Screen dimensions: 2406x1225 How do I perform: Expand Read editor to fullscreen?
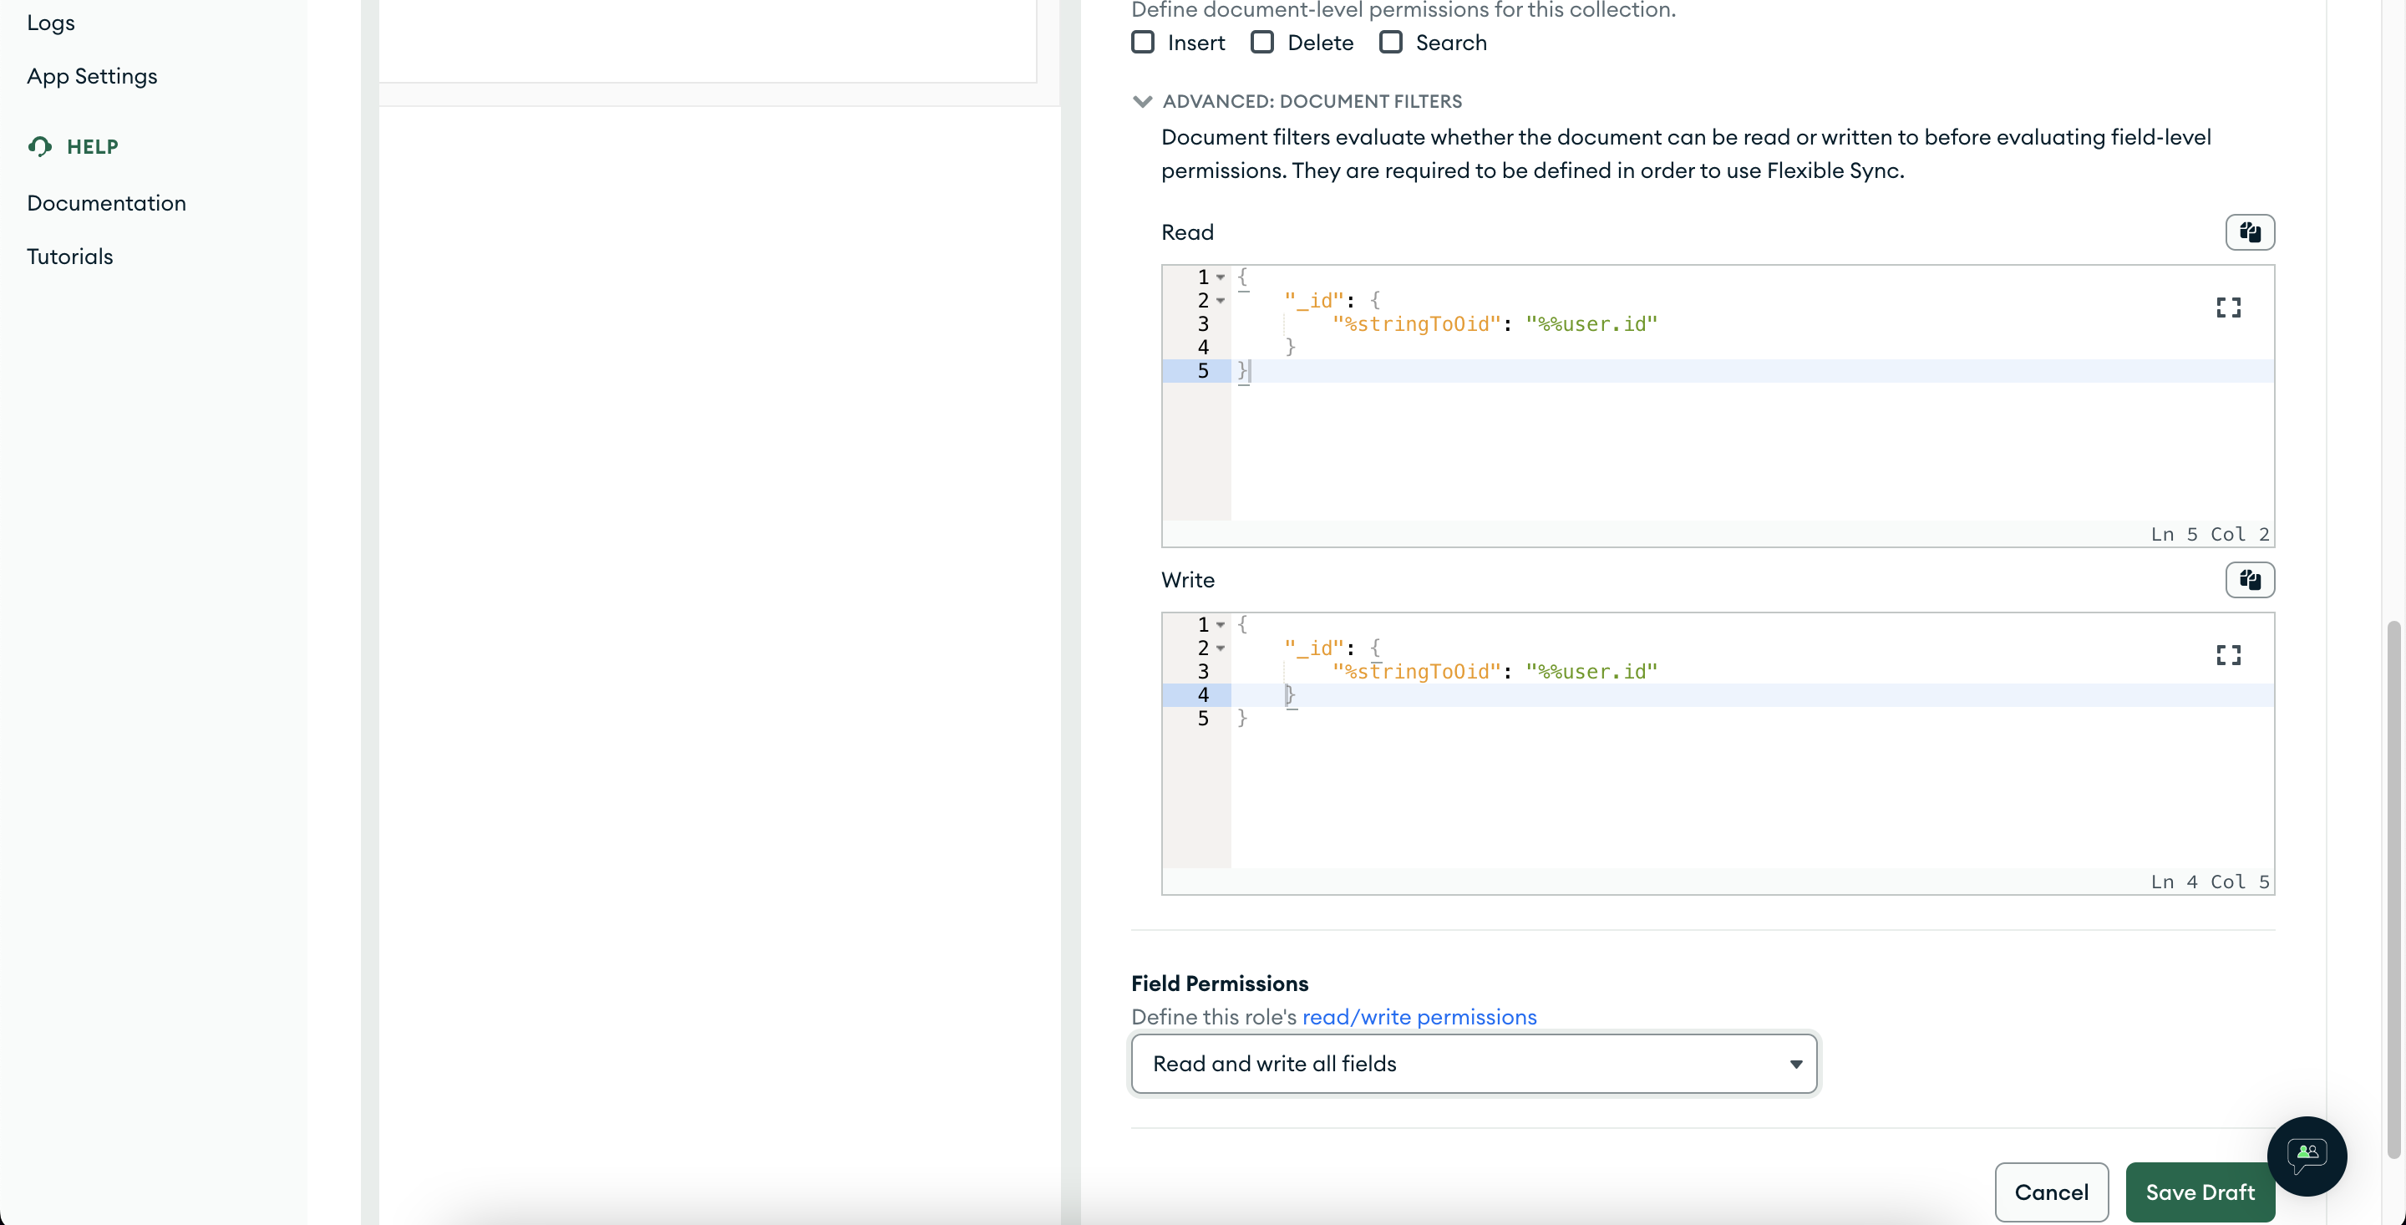(x=2227, y=308)
